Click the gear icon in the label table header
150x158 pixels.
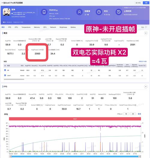[5, 66]
